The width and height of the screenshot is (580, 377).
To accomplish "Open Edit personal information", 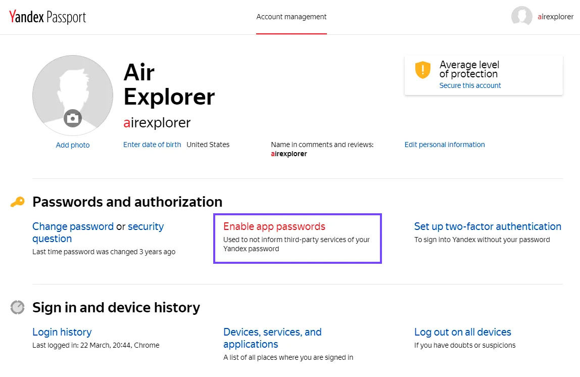I will [445, 145].
